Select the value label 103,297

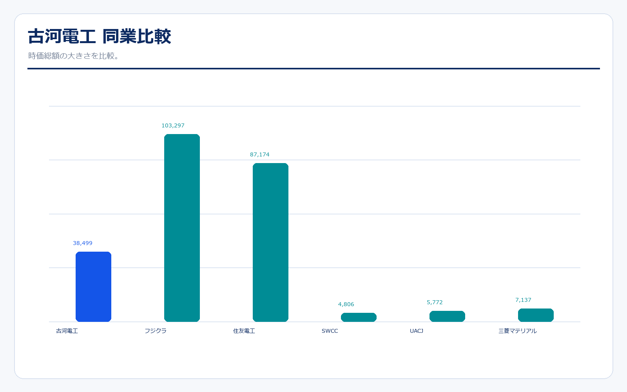173,125
